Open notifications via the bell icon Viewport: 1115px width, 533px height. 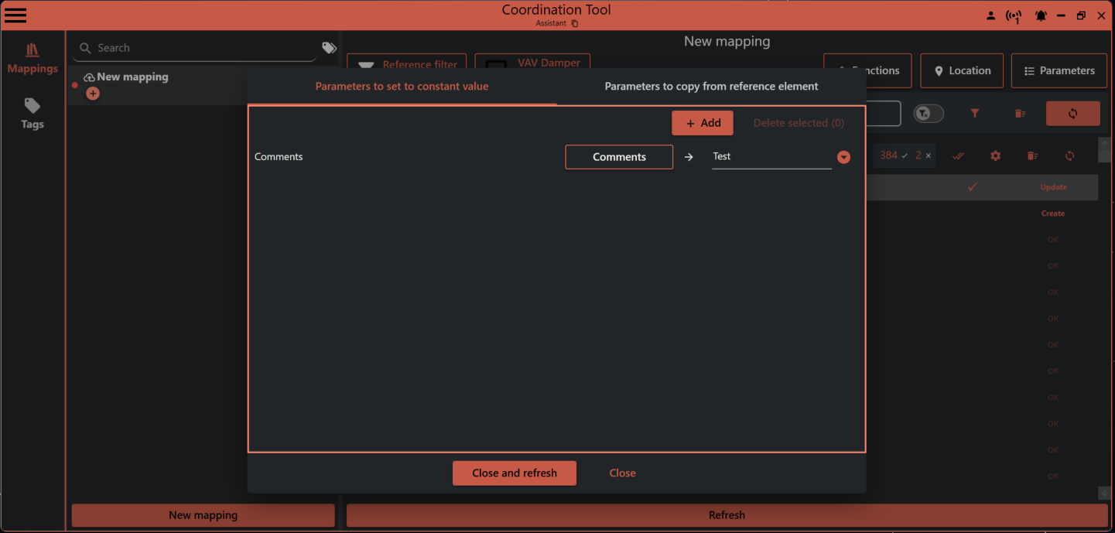(x=1041, y=15)
